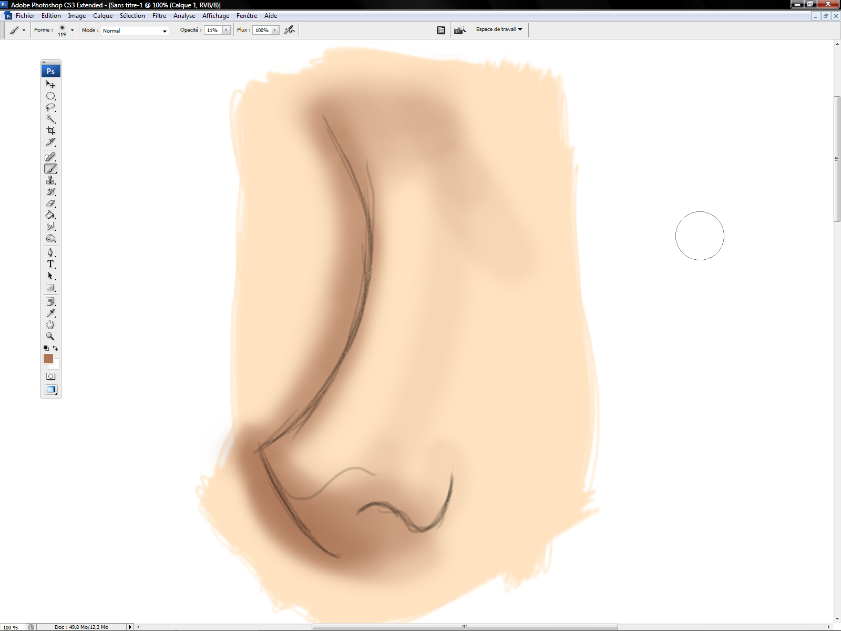
Task: Open the Edition menu
Action: pos(51,16)
